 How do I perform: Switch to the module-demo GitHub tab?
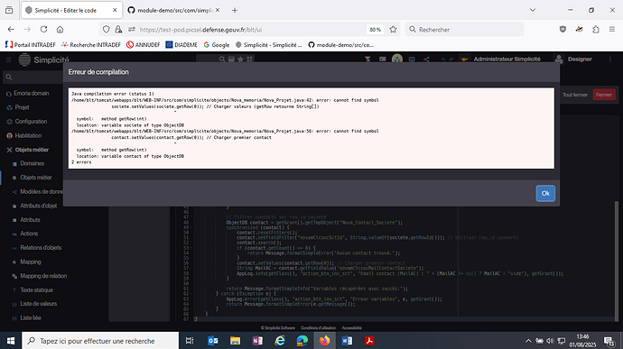point(173,10)
